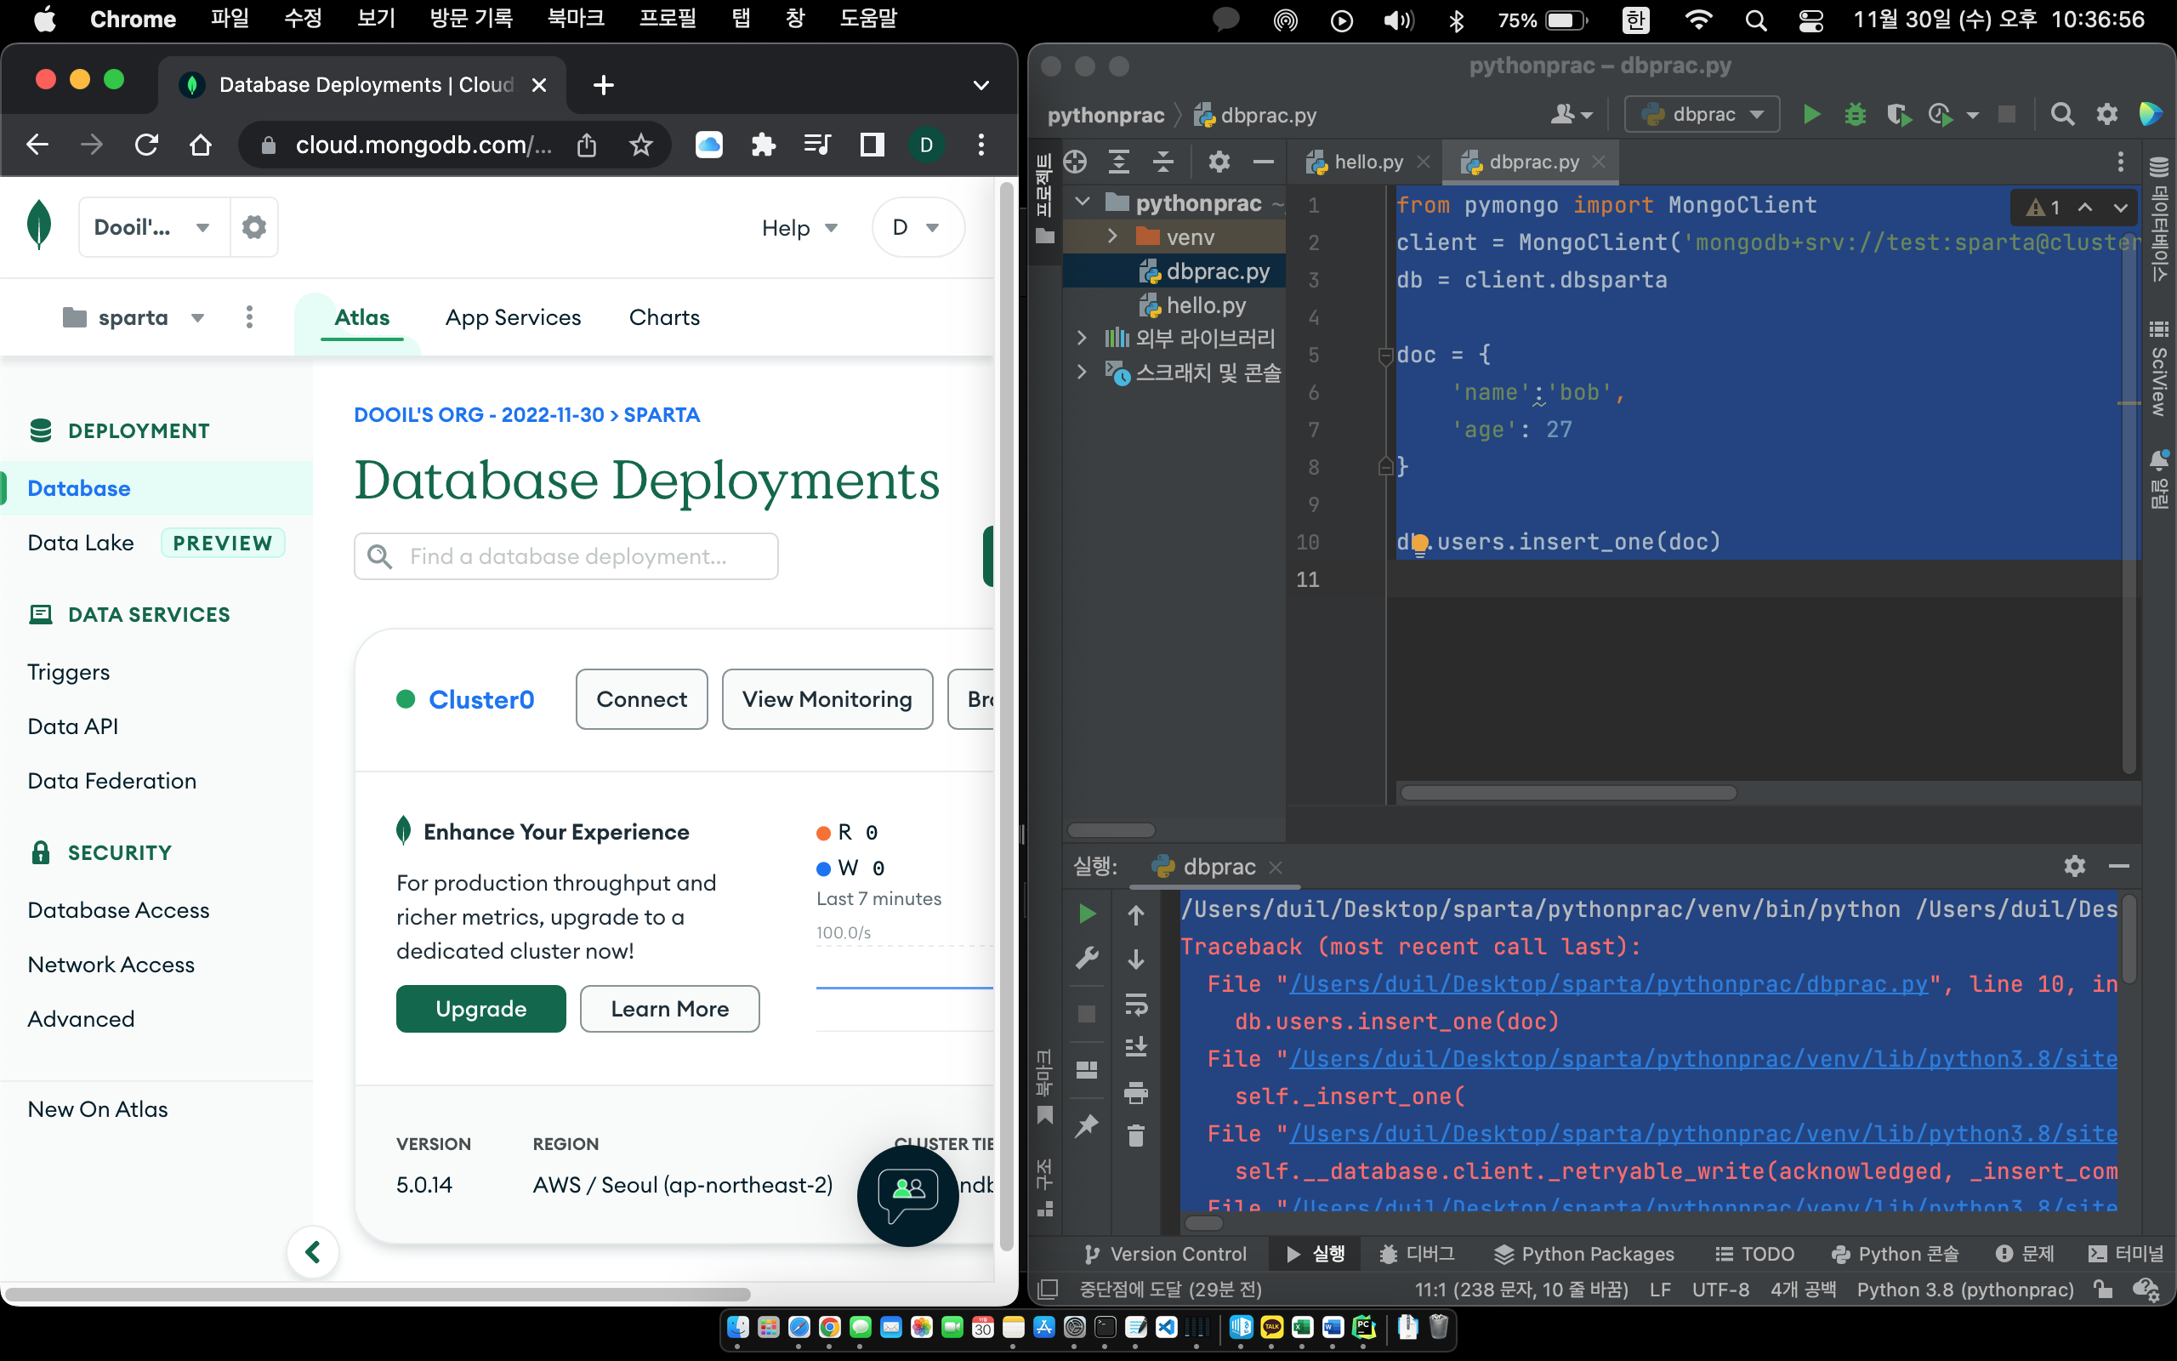2177x1361 pixels.
Task: Open Python Packages tool window tab
Action: click(1584, 1253)
